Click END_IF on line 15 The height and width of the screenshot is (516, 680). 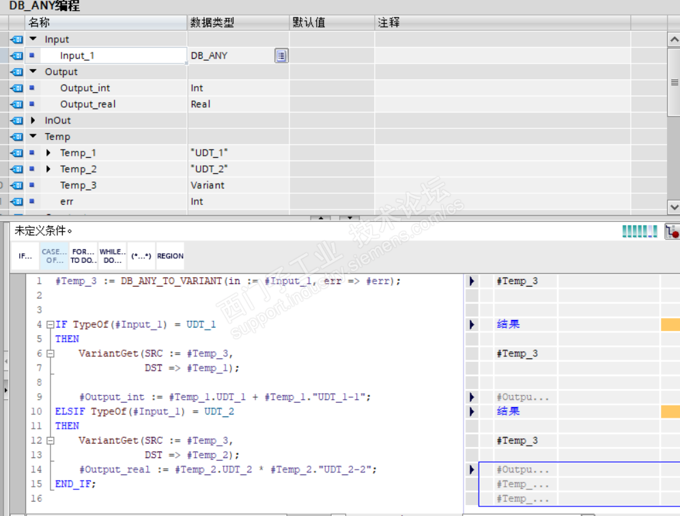[73, 484]
